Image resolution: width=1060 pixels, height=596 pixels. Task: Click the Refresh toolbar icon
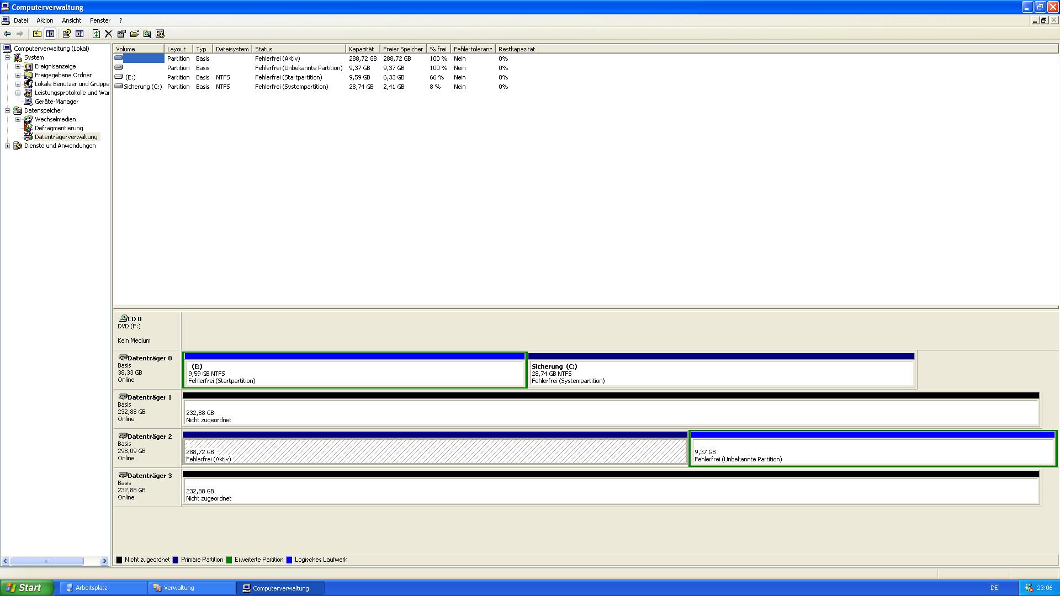coord(96,34)
